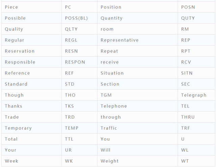Click the "Total" table cell
Image resolution: width=216 pixels, height=167 pixels.
(x=11, y=139)
